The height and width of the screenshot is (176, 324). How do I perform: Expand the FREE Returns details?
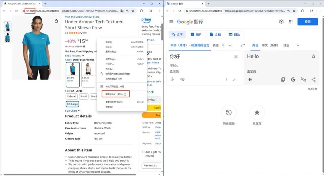coord(75,56)
